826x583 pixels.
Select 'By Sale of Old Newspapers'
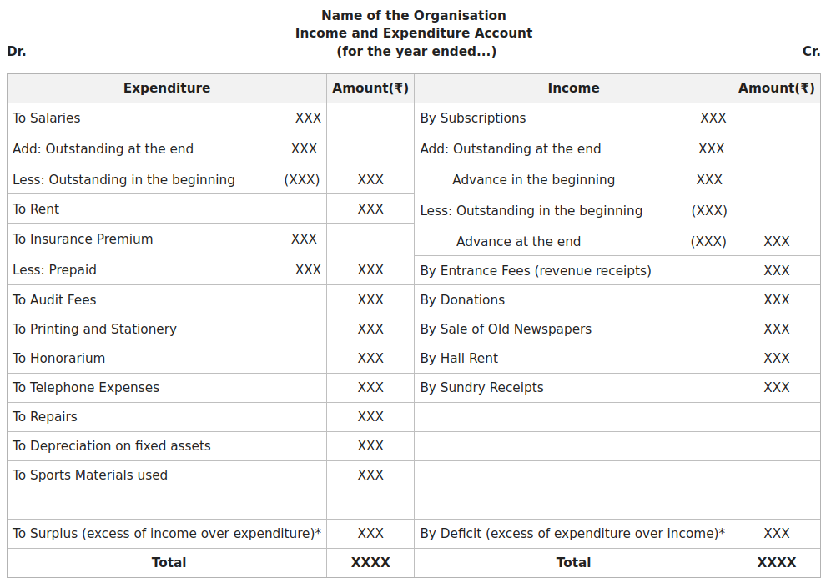(x=506, y=329)
